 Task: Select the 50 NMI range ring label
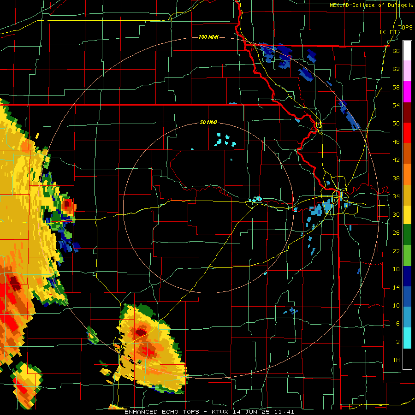point(208,122)
